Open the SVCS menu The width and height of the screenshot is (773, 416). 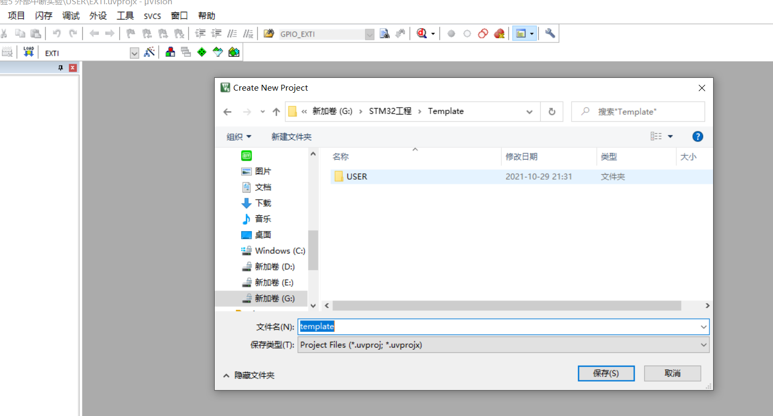coord(153,16)
